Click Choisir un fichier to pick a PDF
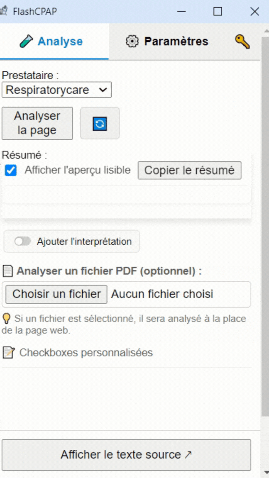 point(55,294)
